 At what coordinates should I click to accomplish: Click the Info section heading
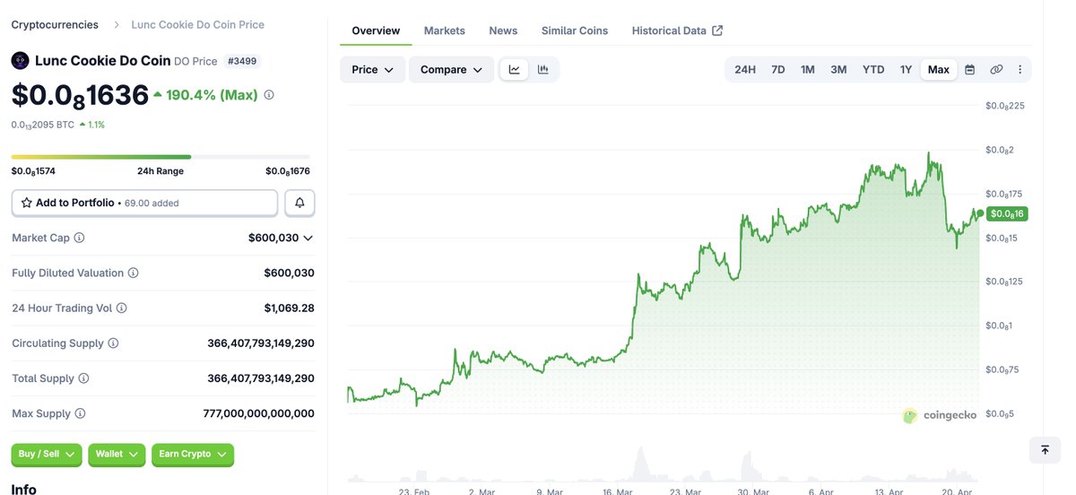pyautogui.click(x=23, y=489)
